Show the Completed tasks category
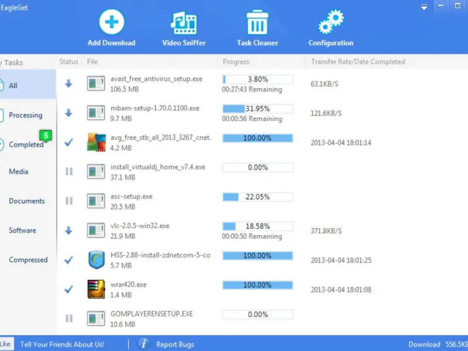Viewport: 468px width, 351px height. pyautogui.click(x=26, y=144)
